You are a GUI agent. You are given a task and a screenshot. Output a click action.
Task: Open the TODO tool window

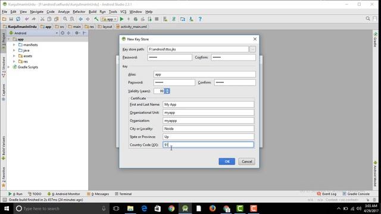(x=35, y=194)
